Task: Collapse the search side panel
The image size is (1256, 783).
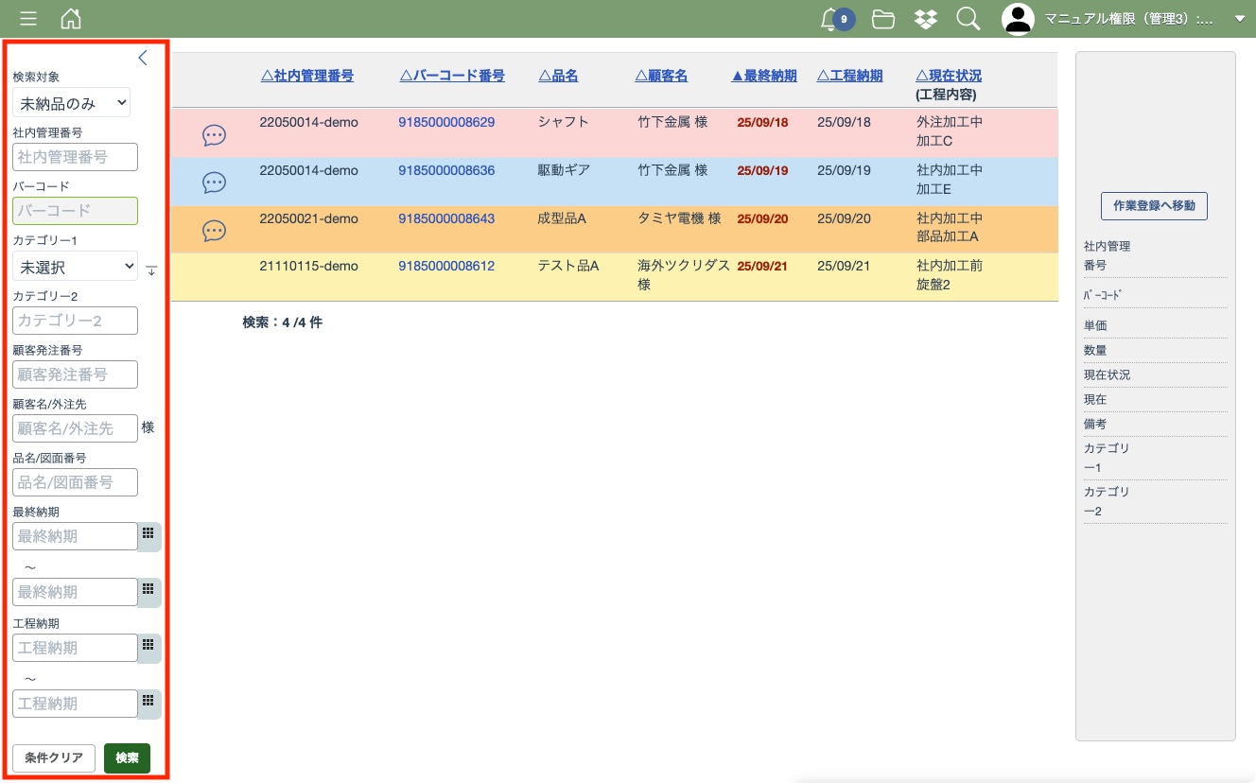Action: 143,58
